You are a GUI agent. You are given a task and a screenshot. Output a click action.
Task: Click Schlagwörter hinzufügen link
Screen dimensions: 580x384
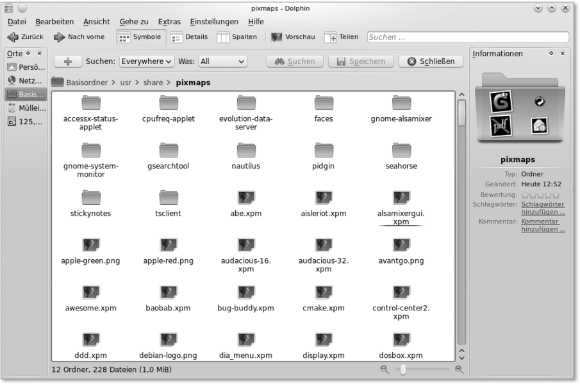(x=543, y=207)
